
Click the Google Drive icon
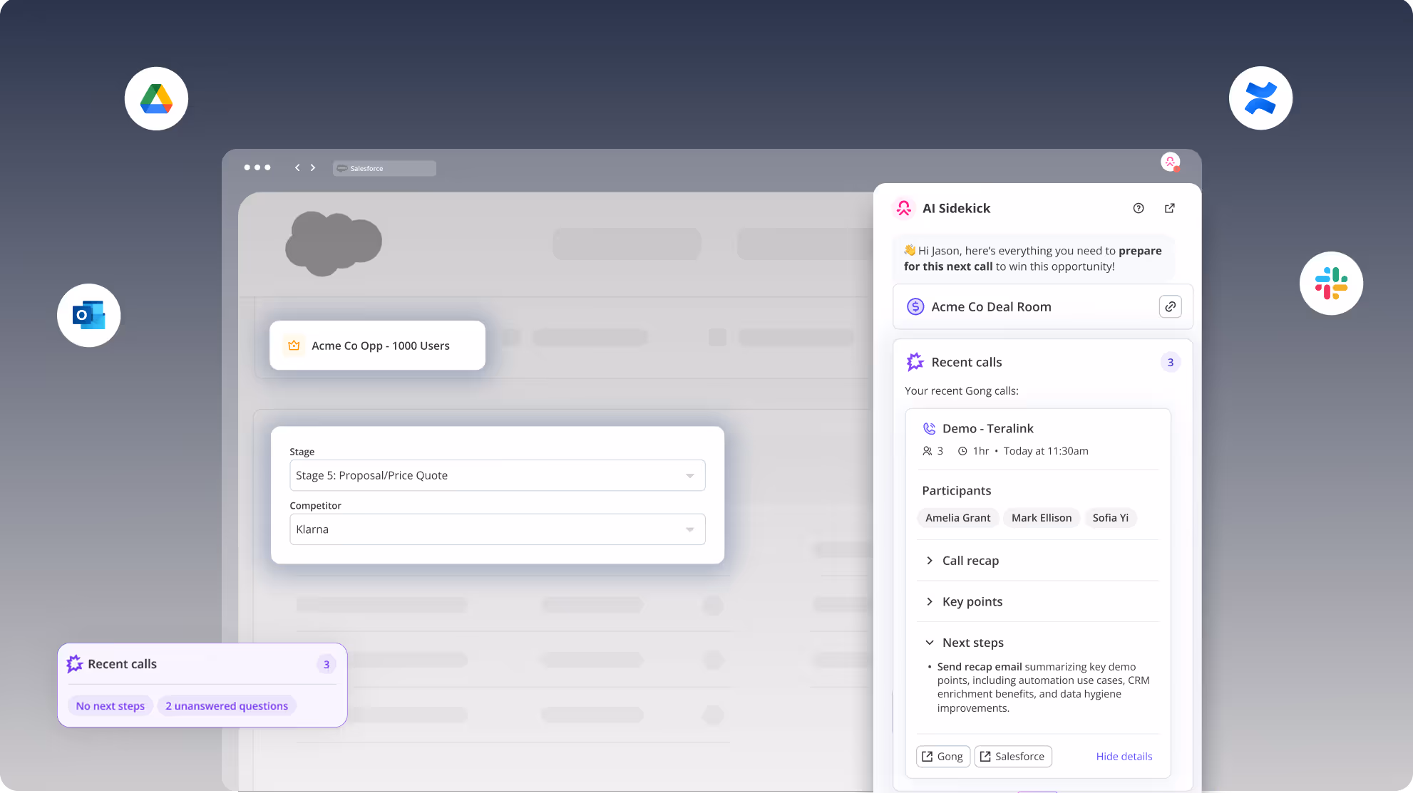pyautogui.click(x=156, y=98)
